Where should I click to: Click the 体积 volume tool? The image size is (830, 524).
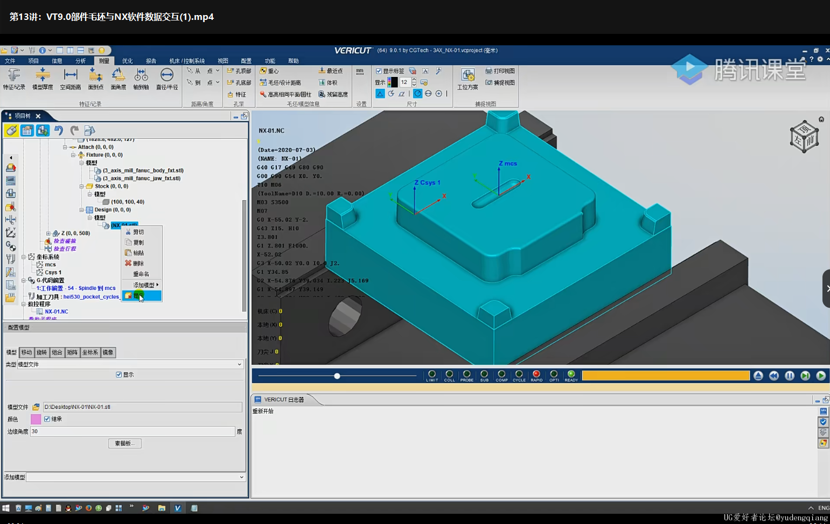328,83
